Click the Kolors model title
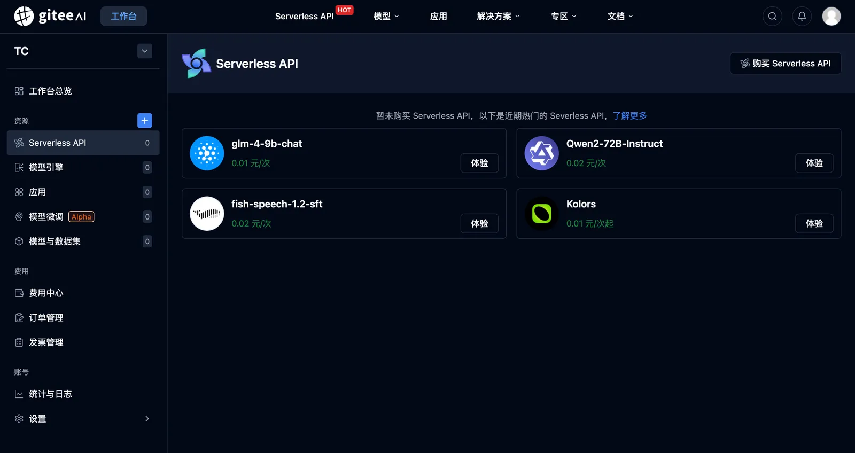The width and height of the screenshot is (855, 453). pyautogui.click(x=581, y=204)
